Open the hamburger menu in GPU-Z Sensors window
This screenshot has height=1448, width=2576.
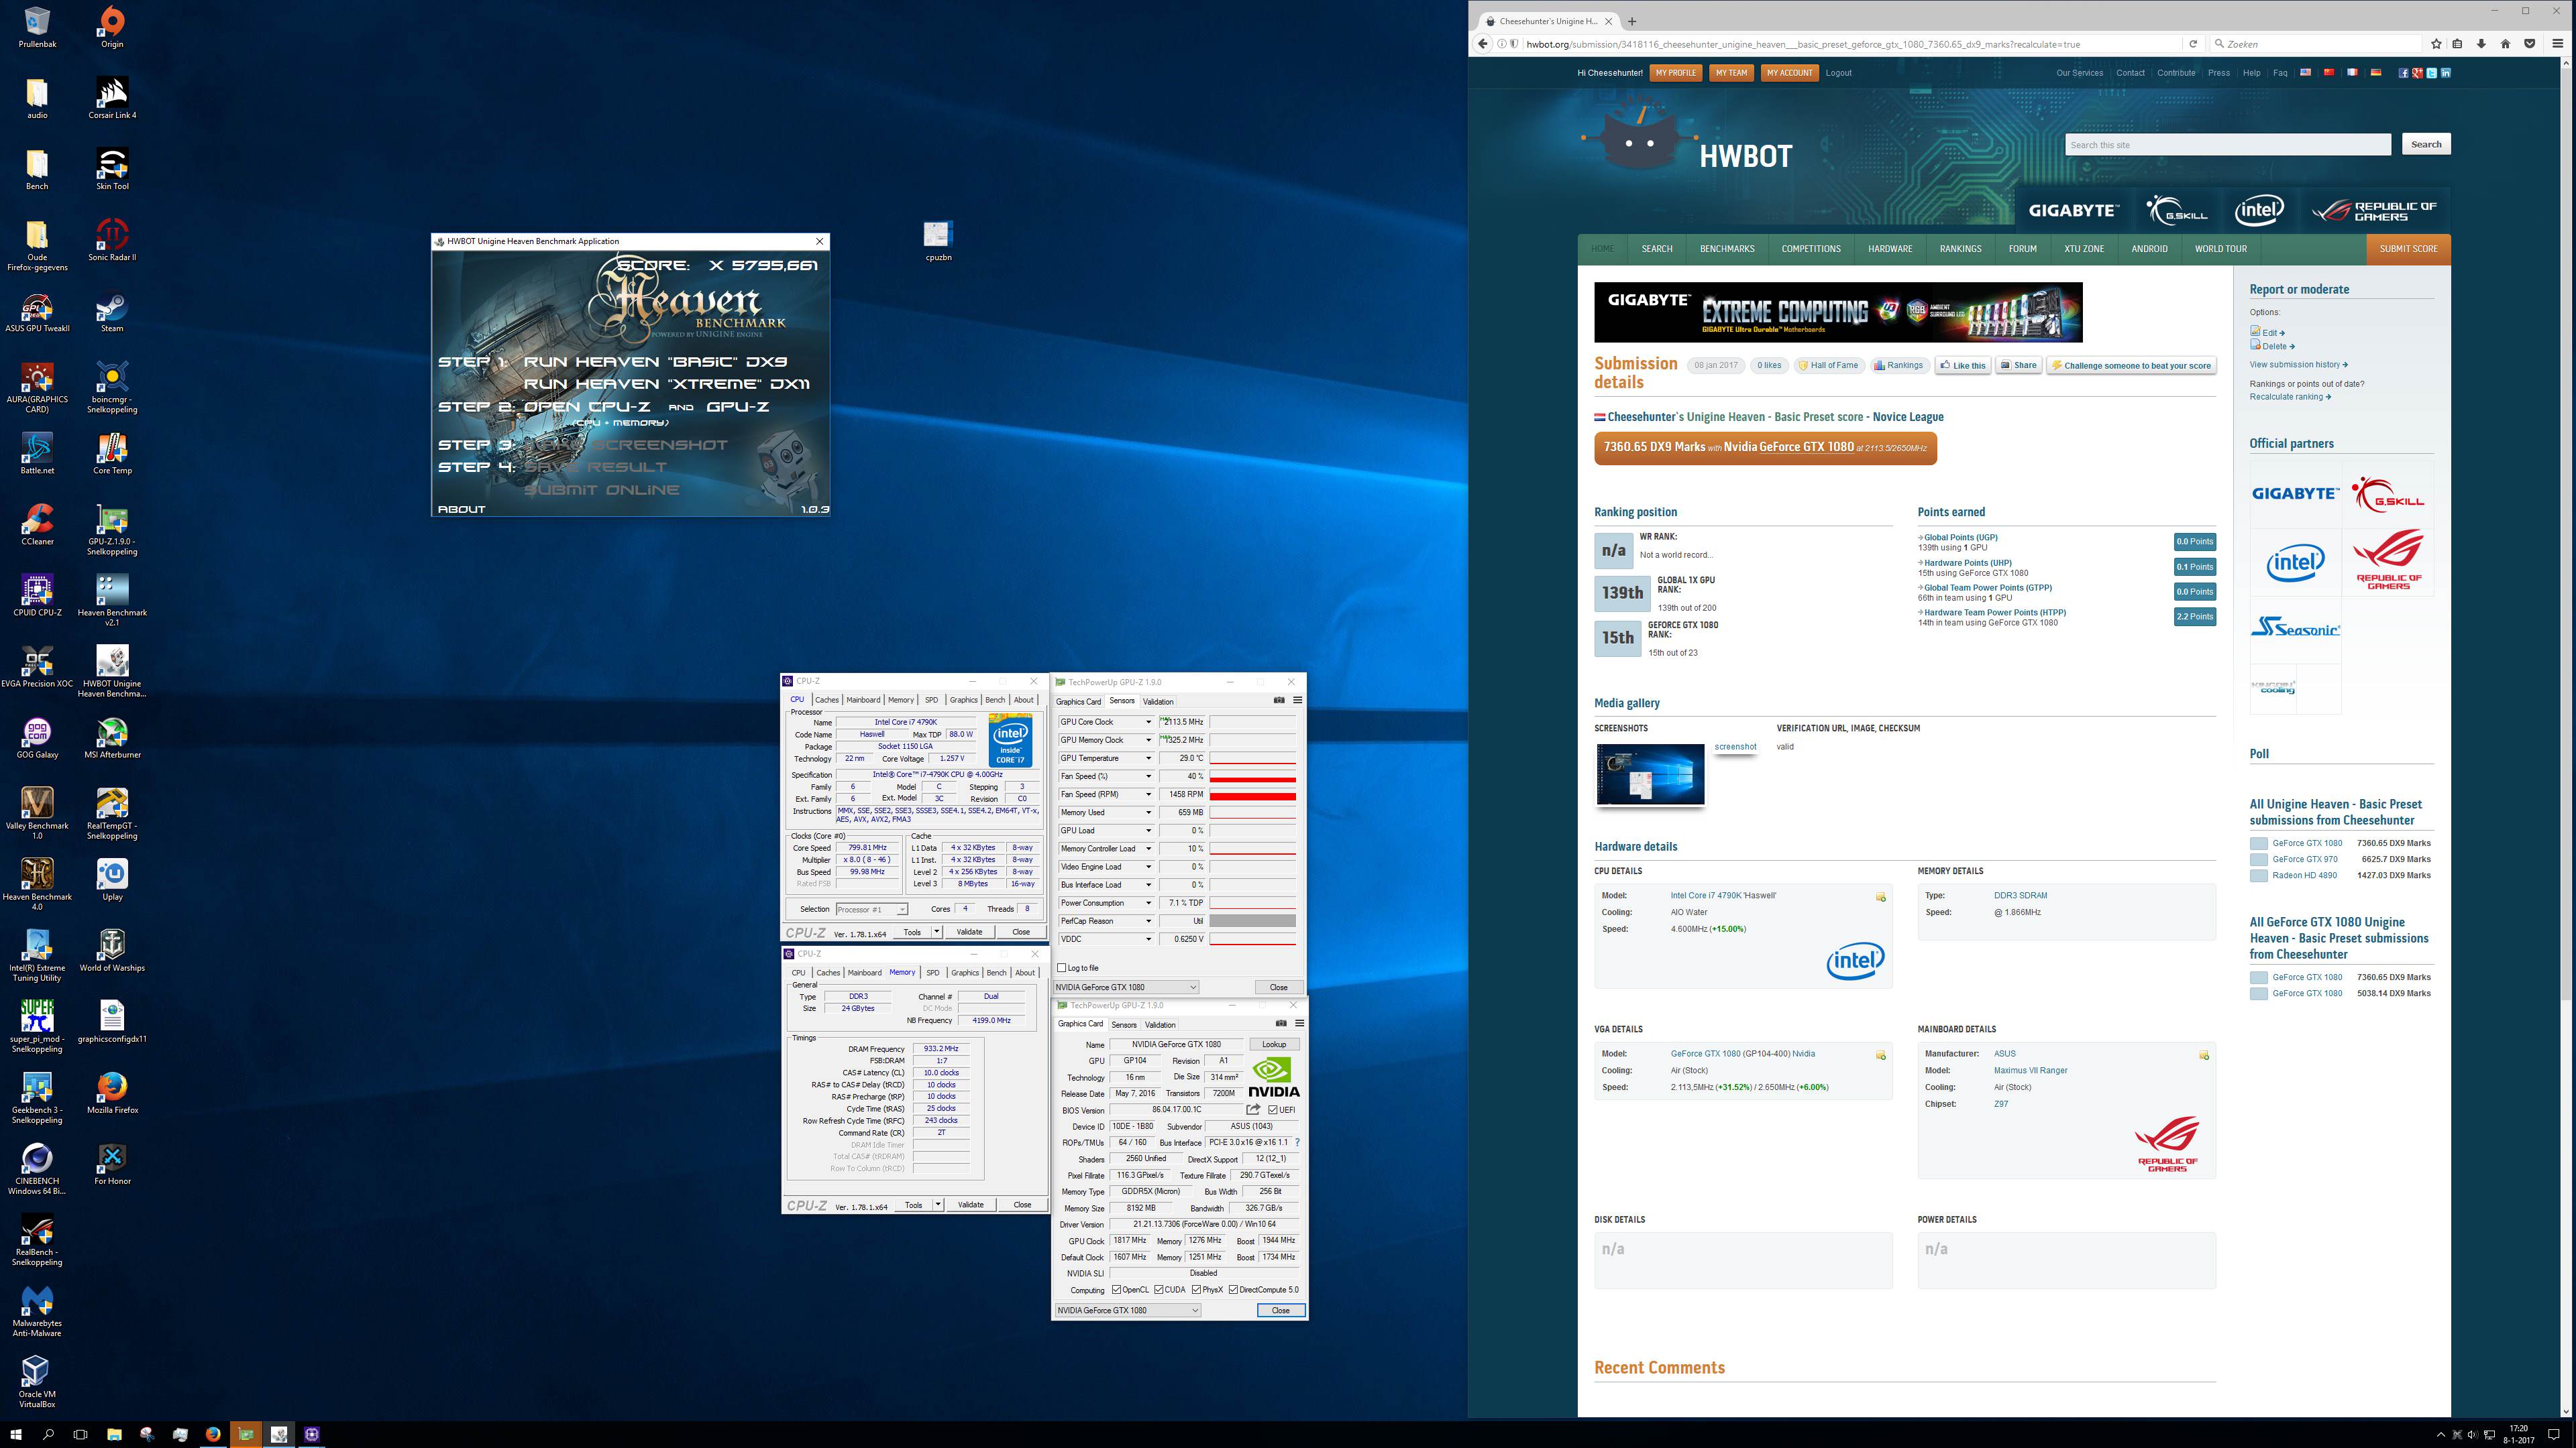pyautogui.click(x=1297, y=701)
